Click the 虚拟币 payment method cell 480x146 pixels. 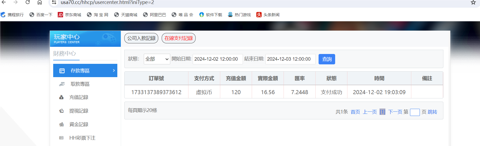(x=204, y=92)
